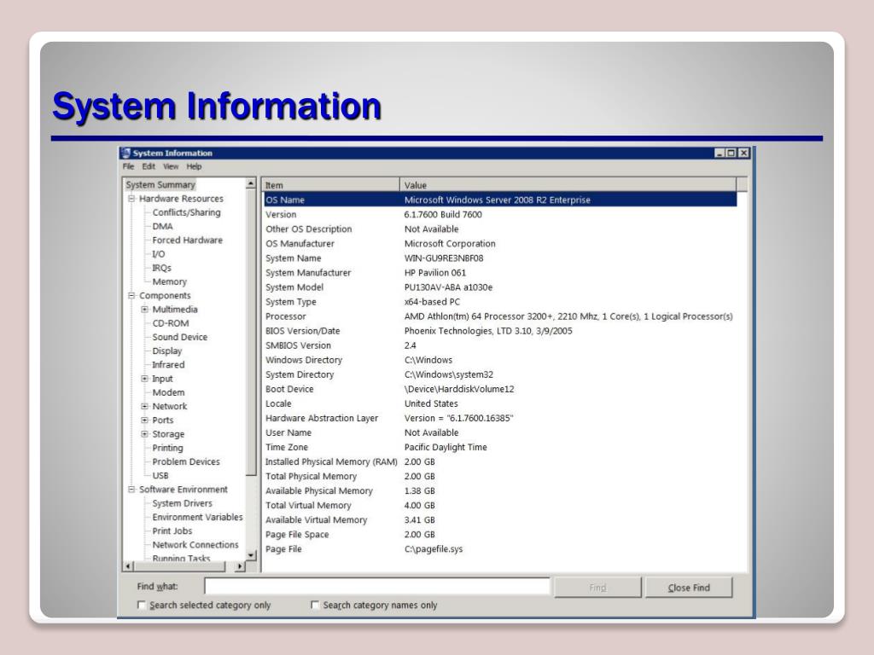Select the BIOS Version/Date row
Screen dimensions: 874x655
500,331
